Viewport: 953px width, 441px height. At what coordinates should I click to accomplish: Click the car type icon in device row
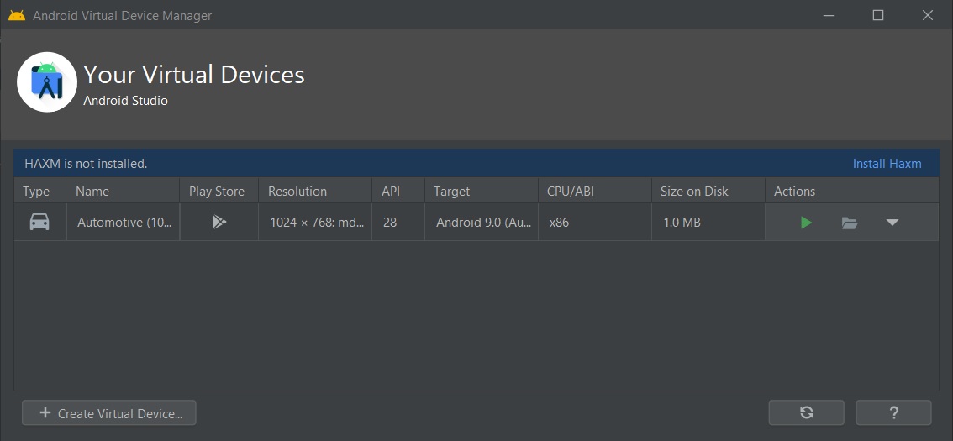click(39, 223)
